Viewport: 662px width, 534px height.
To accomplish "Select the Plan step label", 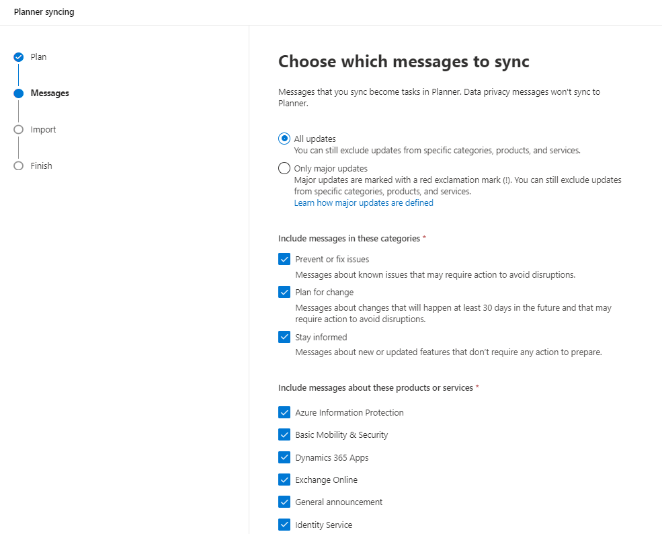I will [38, 56].
